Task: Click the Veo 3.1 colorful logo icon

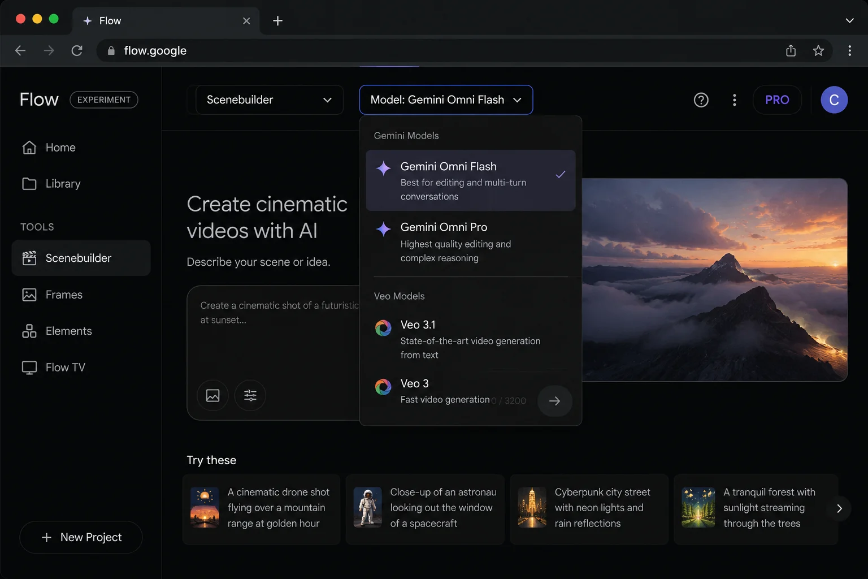Action: click(x=383, y=328)
